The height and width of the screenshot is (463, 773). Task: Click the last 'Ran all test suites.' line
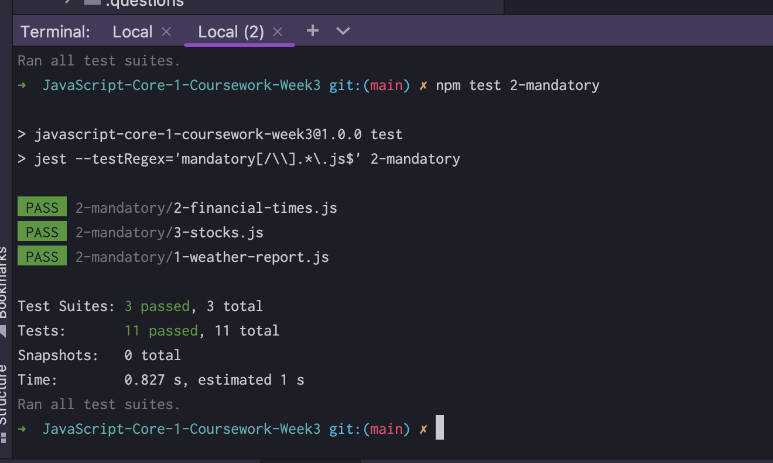[x=99, y=405]
